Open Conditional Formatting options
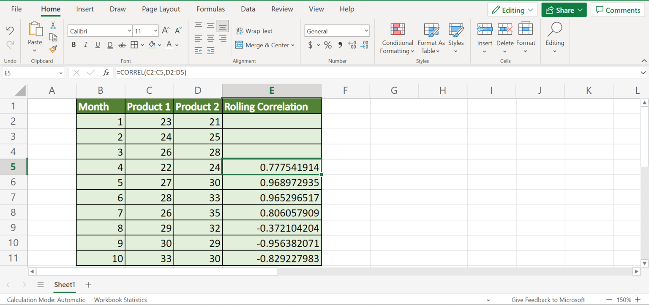649x305 pixels. [x=397, y=39]
